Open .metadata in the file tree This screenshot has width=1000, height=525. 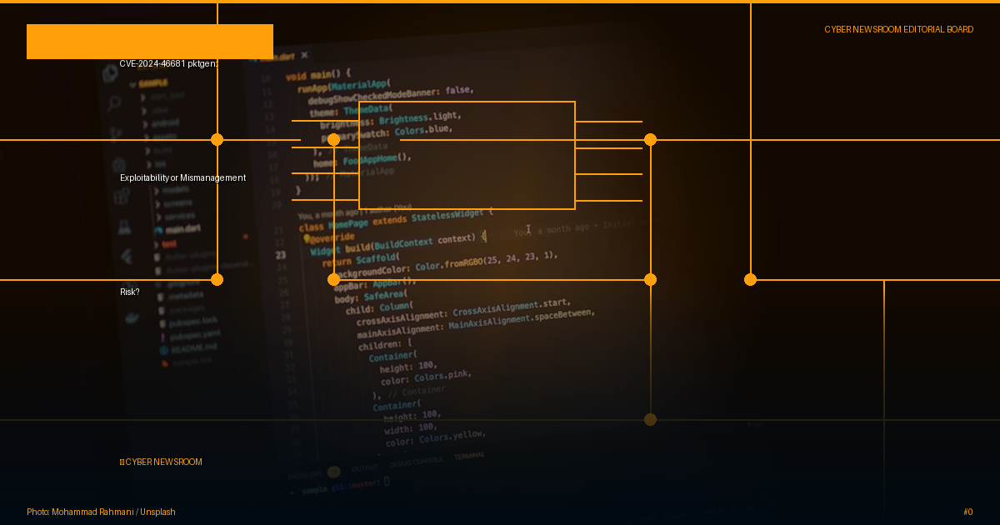point(181,296)
